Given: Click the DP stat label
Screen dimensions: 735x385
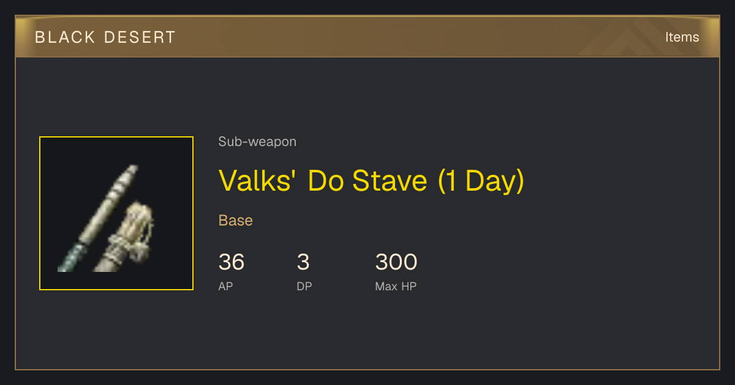Looking at the screenshot, I should [x=304, y=286].
